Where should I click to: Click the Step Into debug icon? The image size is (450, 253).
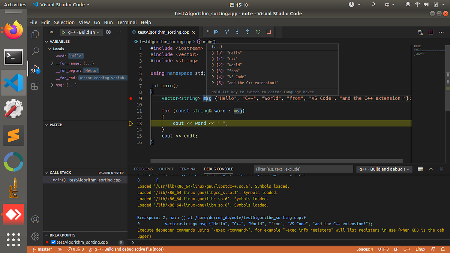[x=237, y=32]
